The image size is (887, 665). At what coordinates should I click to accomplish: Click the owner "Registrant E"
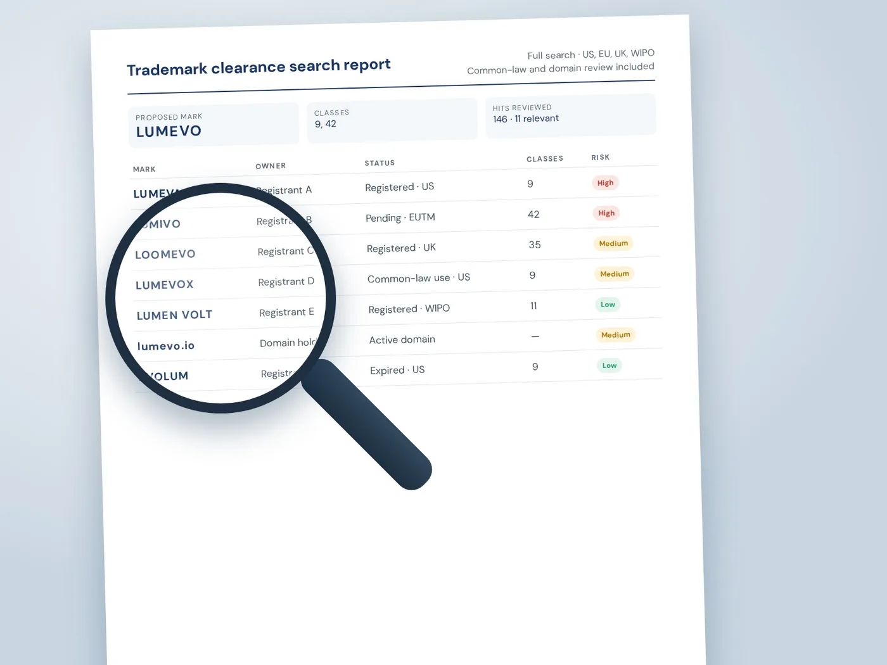[287, 312]
